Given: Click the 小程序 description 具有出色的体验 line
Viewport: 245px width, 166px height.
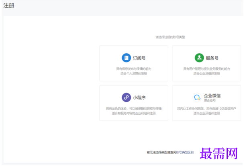Looking at the screenshot, I should (x=134, y=109).
